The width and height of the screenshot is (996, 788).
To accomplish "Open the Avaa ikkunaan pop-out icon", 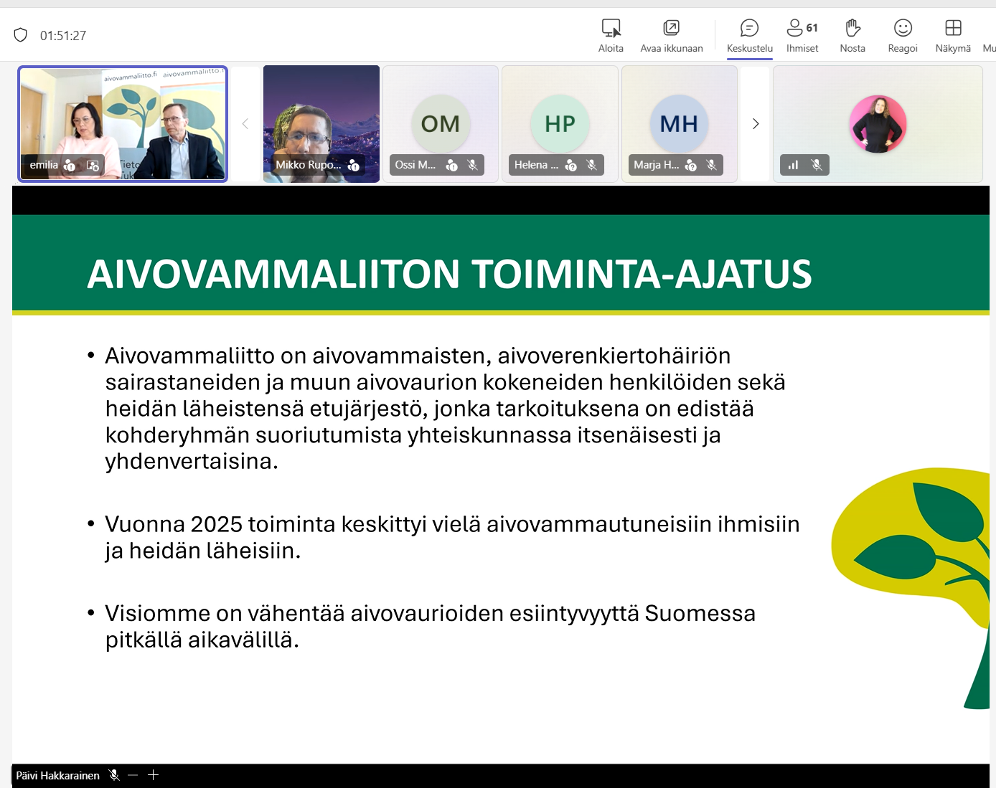I will click(671, 29).
